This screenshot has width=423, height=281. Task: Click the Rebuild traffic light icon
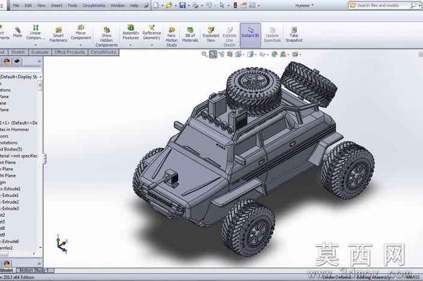pos(236,5)
